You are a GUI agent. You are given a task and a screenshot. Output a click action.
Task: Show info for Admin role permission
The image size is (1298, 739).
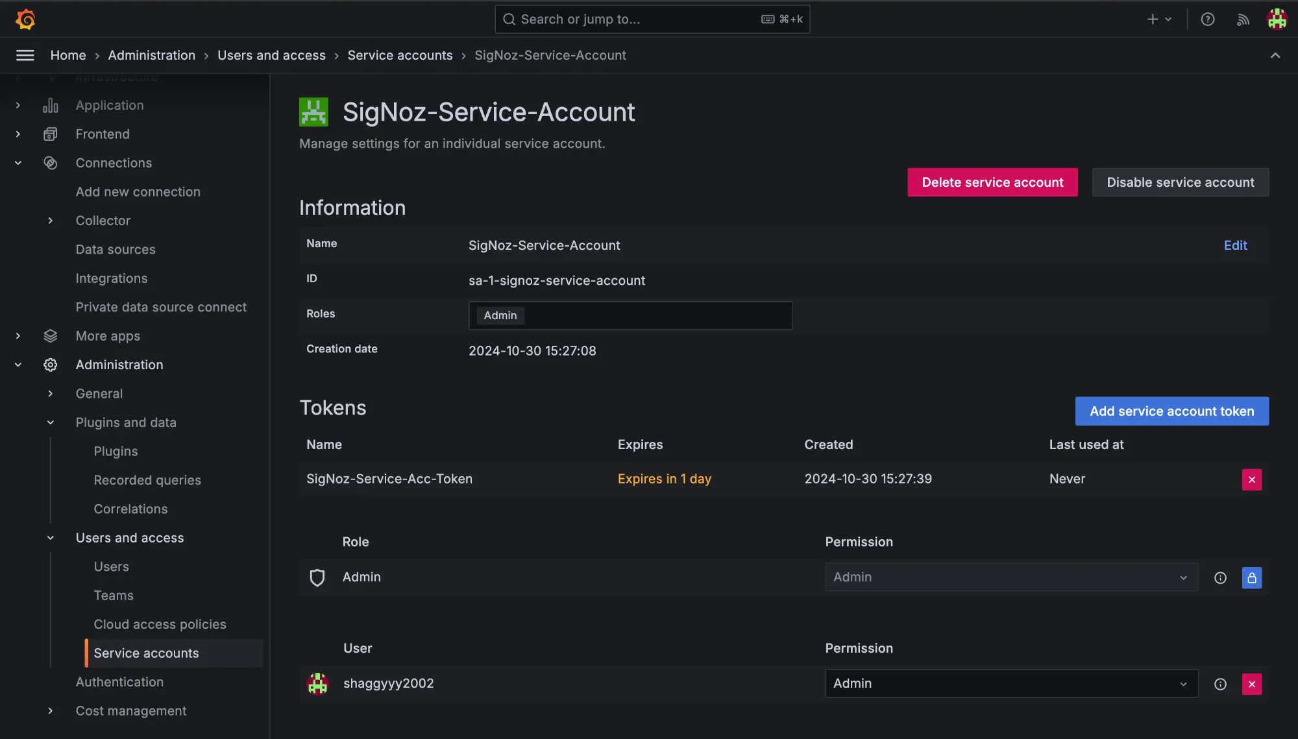tap(1220, 577)
